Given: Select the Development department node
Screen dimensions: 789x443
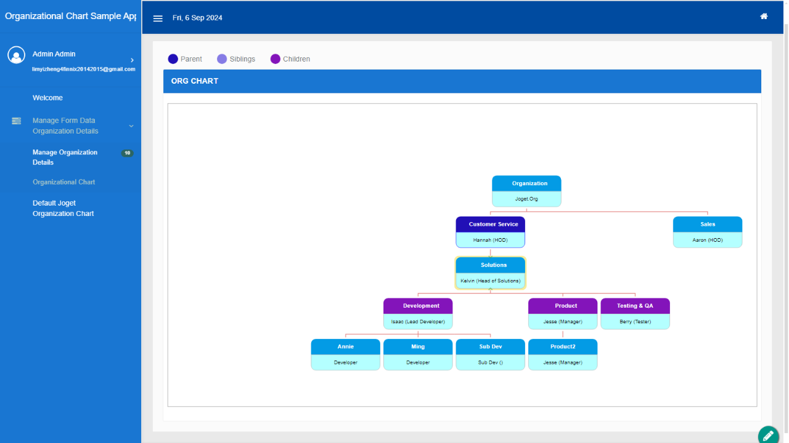Looking at the screenshot, I should (418, 314).
